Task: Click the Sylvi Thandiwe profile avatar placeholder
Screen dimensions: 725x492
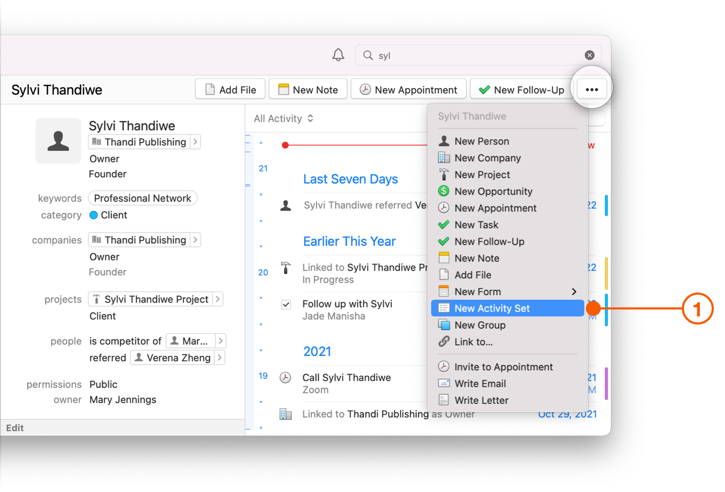Action: [x=58, y=141]
